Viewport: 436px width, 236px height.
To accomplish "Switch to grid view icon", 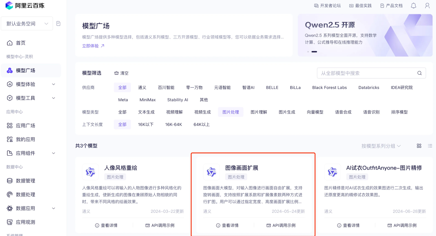I will tap(419, 146).
